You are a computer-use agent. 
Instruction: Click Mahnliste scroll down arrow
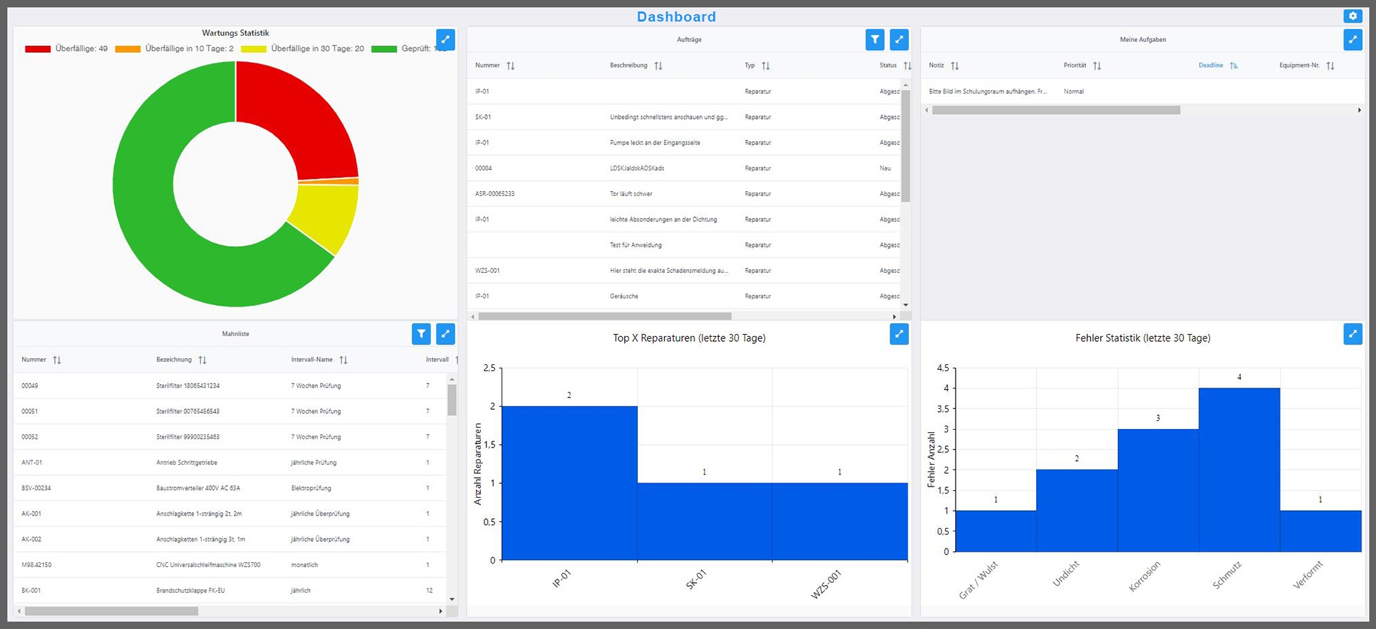452,599
